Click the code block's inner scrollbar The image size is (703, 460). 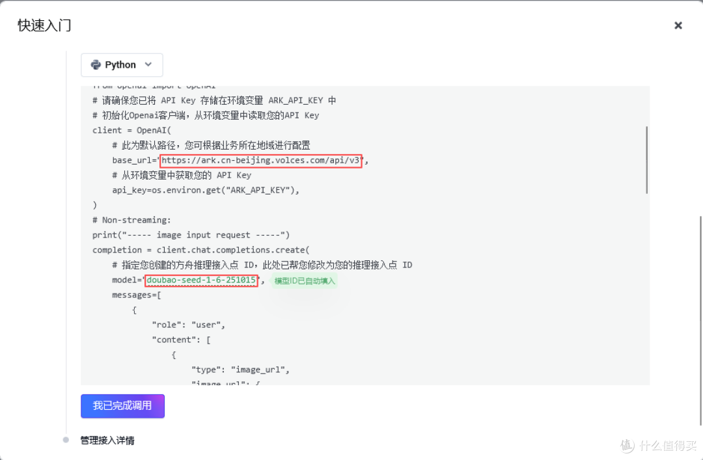point(646,160)
